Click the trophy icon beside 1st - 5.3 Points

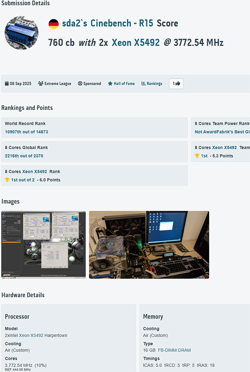[197, 156]
